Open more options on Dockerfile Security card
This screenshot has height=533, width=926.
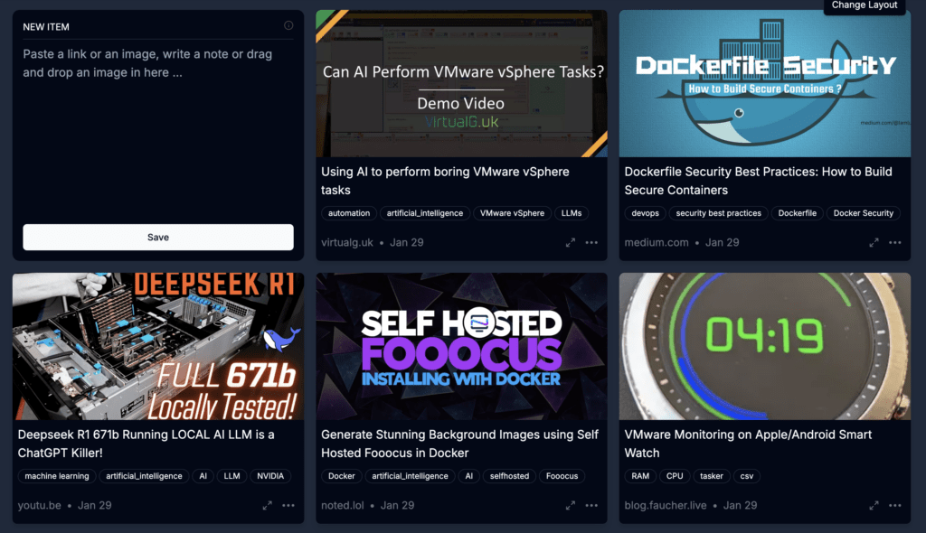[895, 243]
